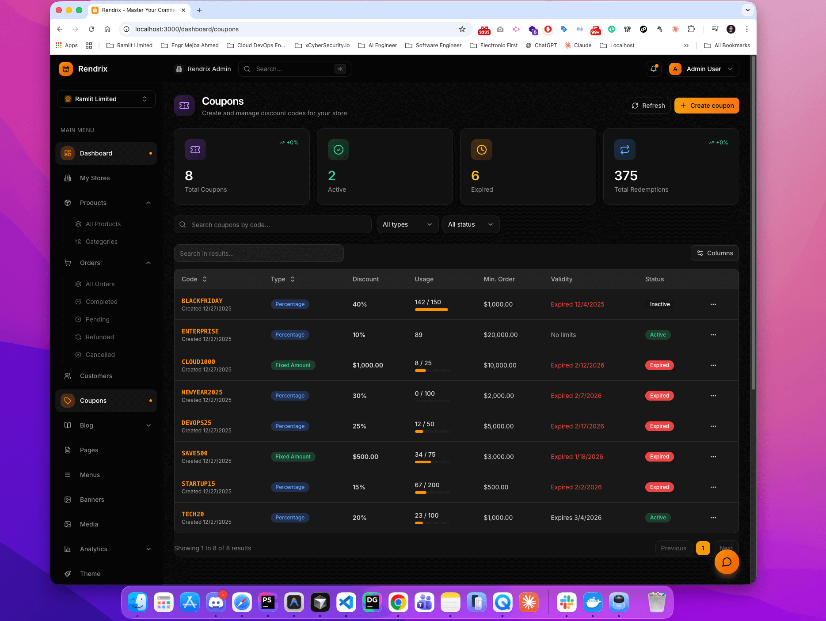The width and height of the screenshot is (826, 621).
Task: Click the Media sidebar icon
Action: click(x=67, y=524)
